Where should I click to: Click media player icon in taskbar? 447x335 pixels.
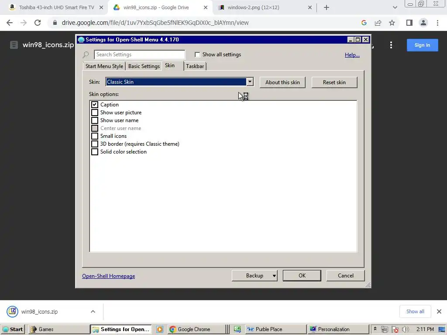click(x=160, y=329)
